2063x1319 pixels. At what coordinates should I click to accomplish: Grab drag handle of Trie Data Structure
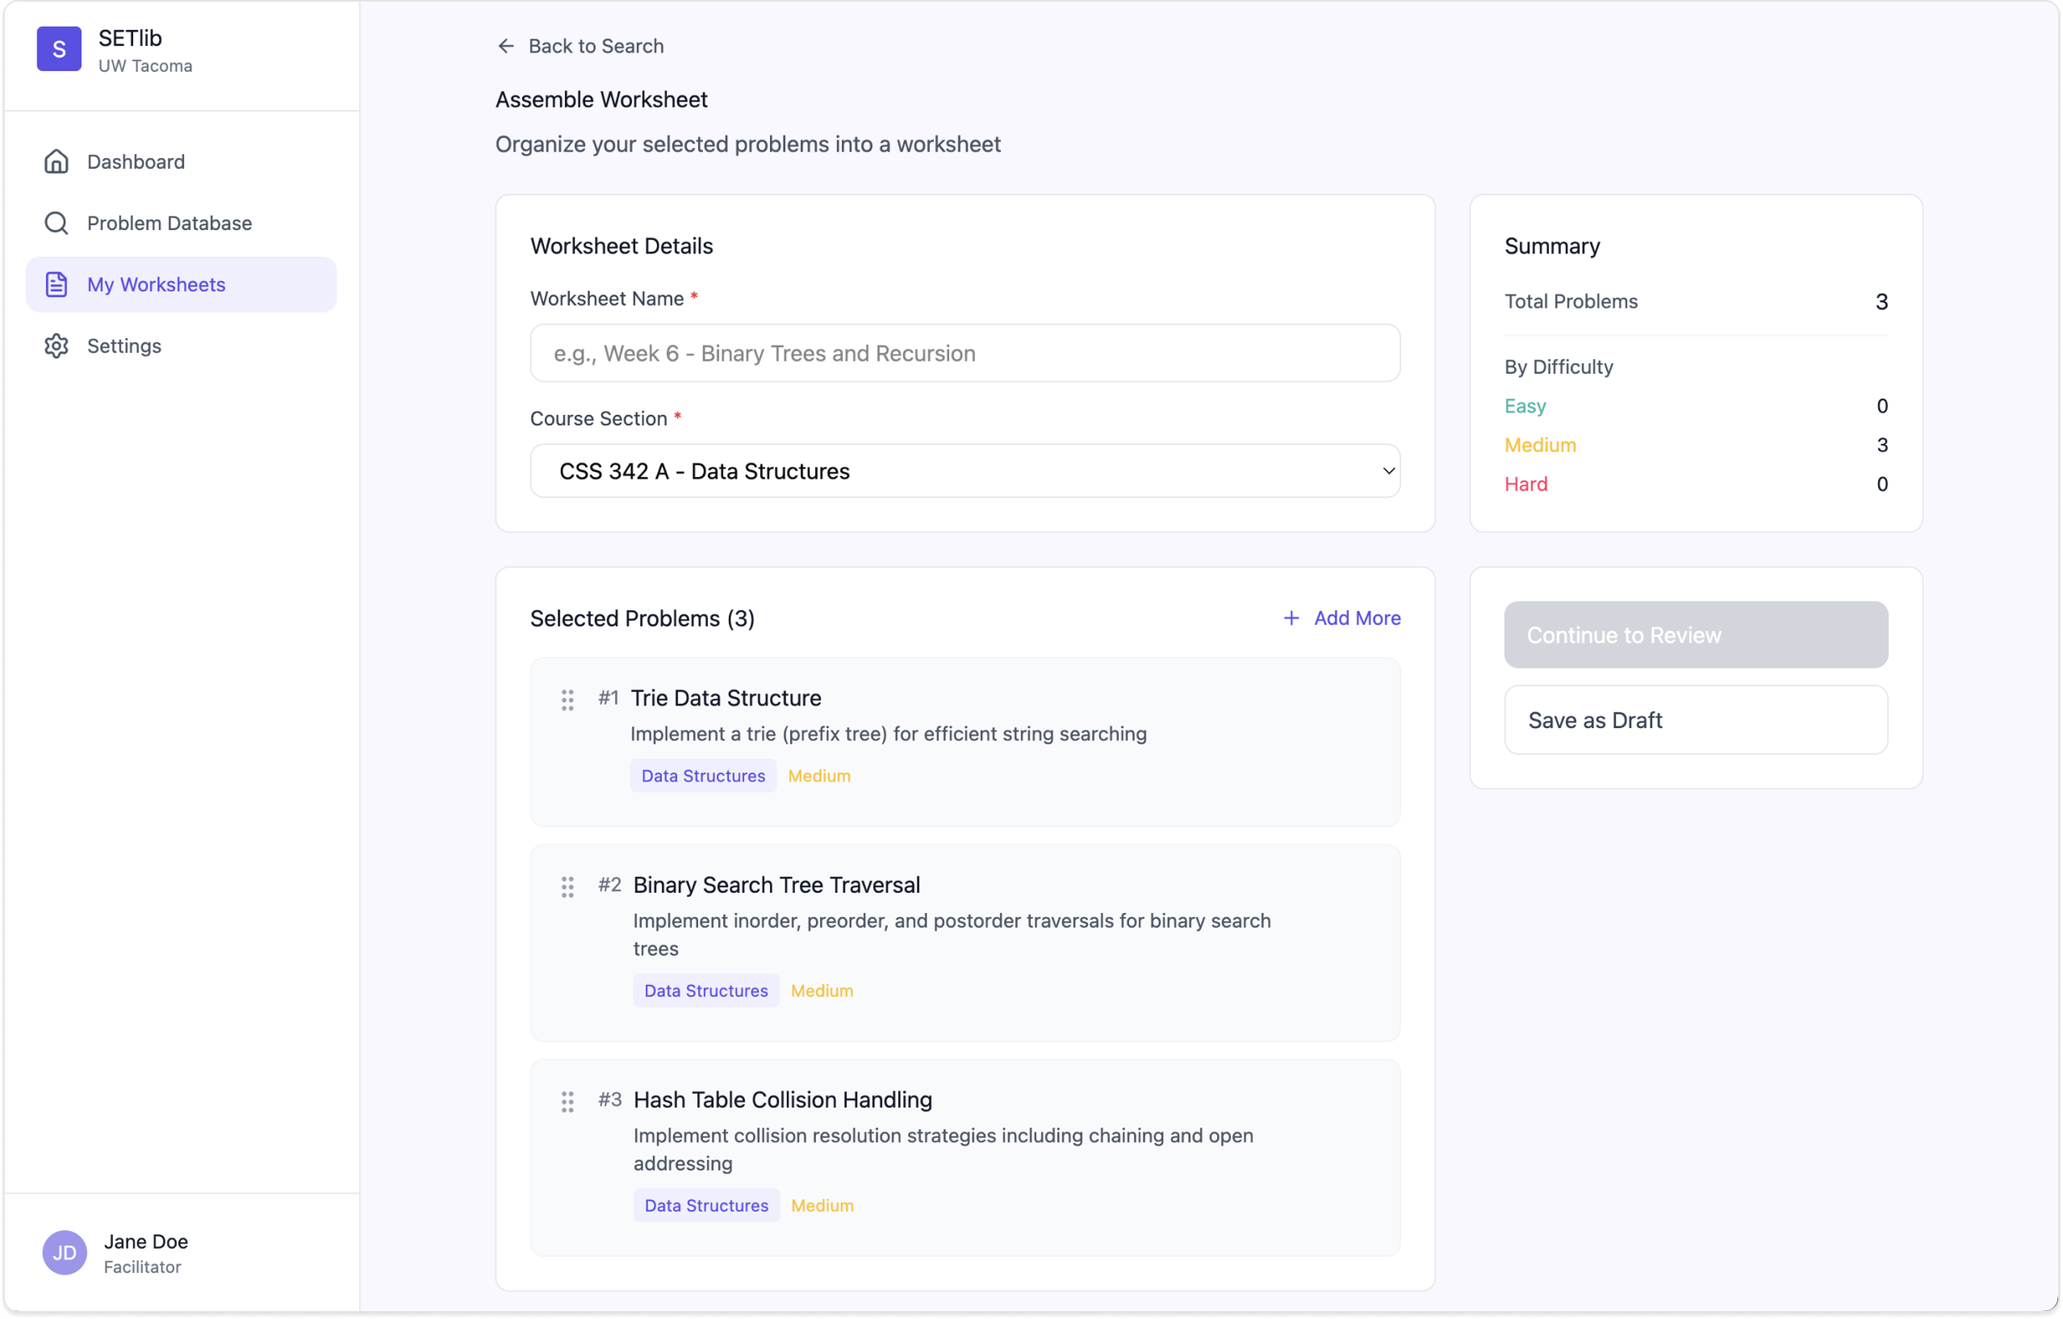tap(567, 700)
